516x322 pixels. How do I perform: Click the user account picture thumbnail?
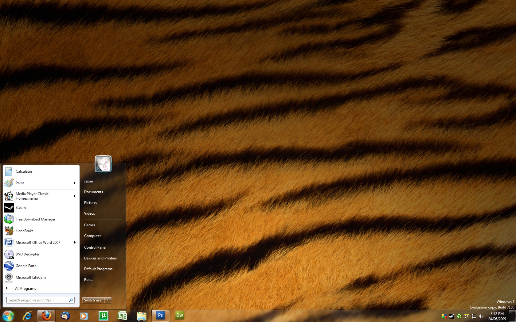click(x=103, y=164)
